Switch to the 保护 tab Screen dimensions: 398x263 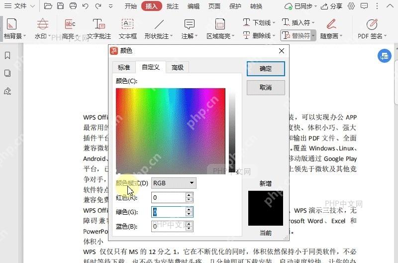(x=235, y=6)
